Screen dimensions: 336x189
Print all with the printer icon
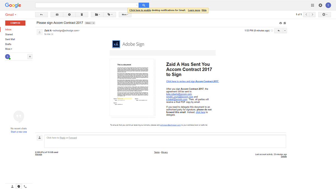(x=281, y=23)
